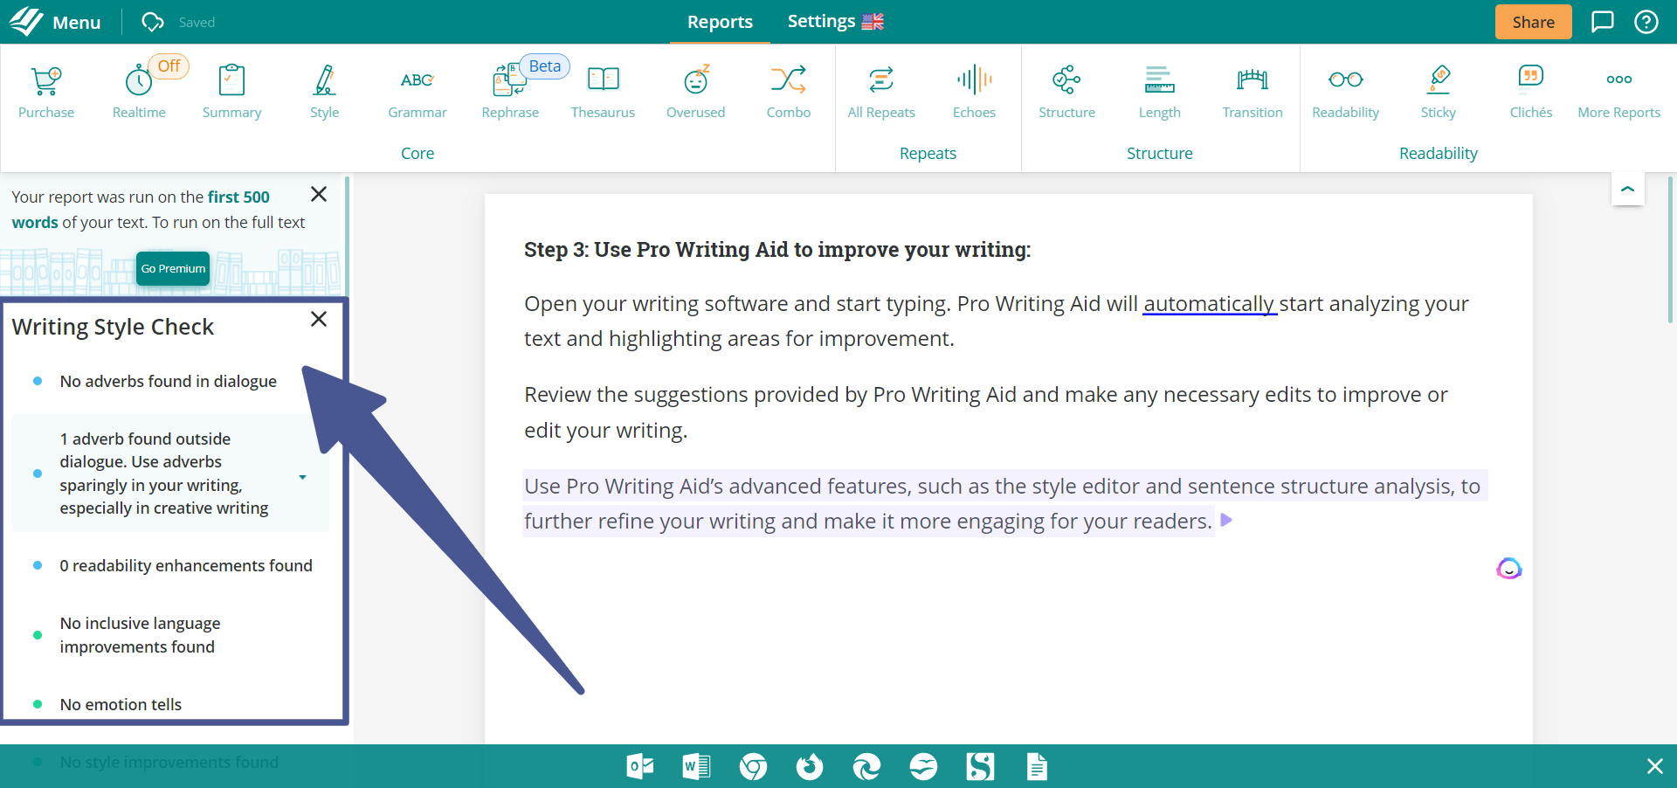
Task: Run the Clichés report
Action: [1530, 92]
